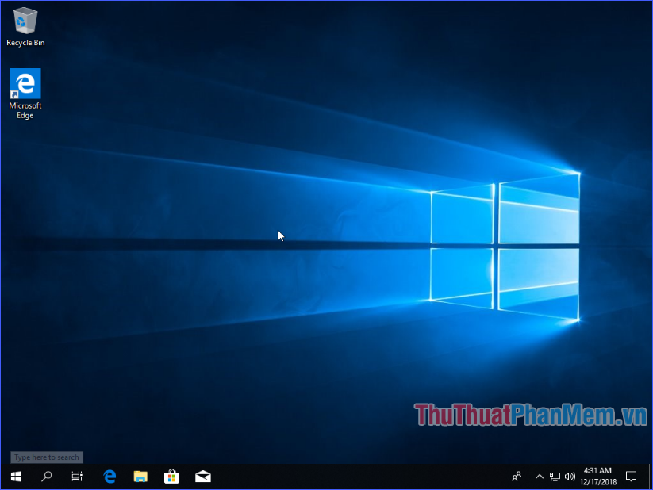This screenshot has height=490, width=653.
Task: Click the Search magnifier icon
Action: pos(47,477)
